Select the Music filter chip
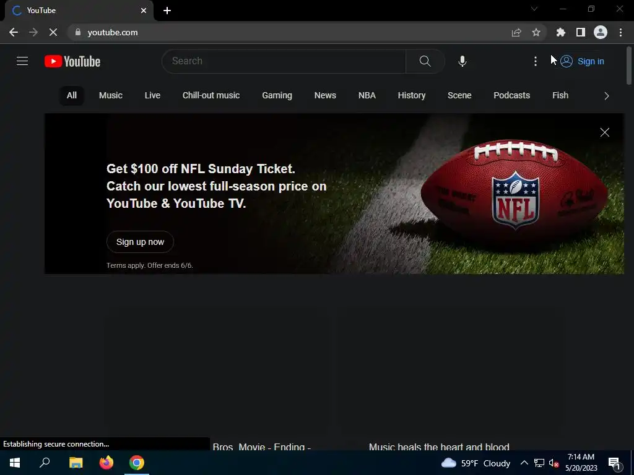The image size is (634, 475). click(x=110, y=95)
